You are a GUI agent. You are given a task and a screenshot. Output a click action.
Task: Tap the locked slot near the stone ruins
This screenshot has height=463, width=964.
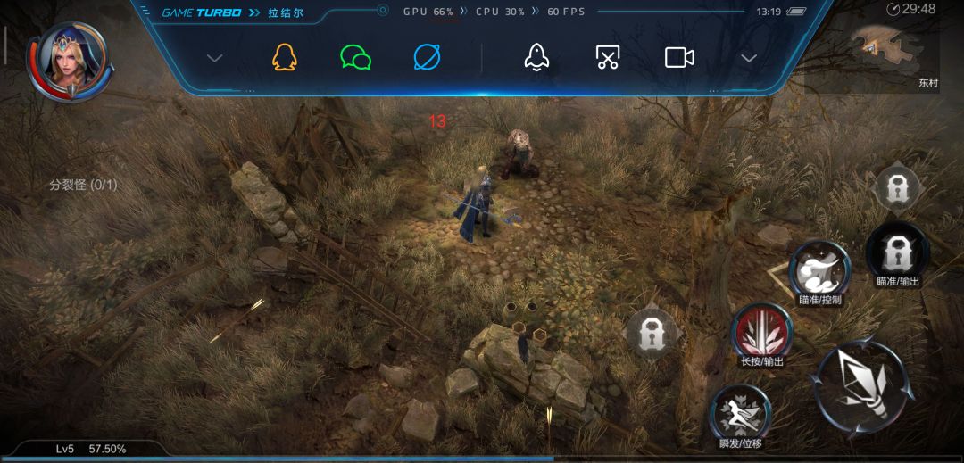pos(650,335)
